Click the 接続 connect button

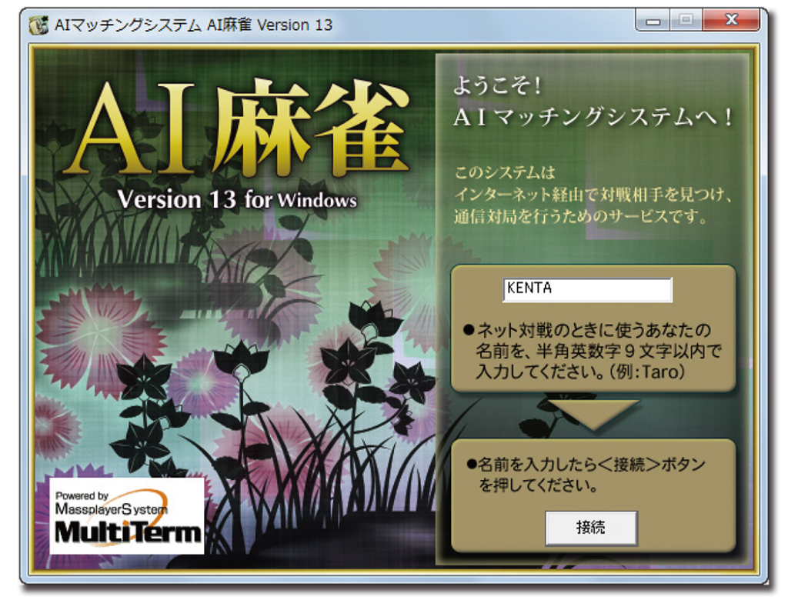pyautogui.click(x=592, y=528)
